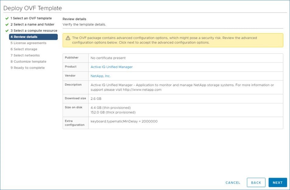Click '4.4 GB (thin provisioned)' value
Image resolution: width=290 pixels, height=190 pixels.
pos(110,108)
